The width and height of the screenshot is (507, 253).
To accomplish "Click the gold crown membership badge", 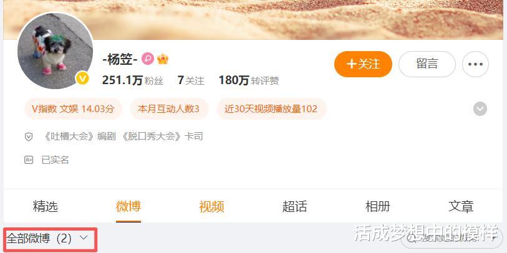I will click(x=163, y=59).
